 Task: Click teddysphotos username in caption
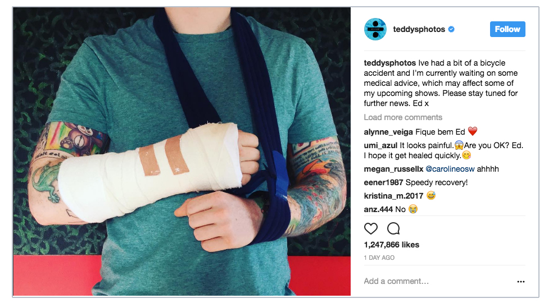coord(389,63)
